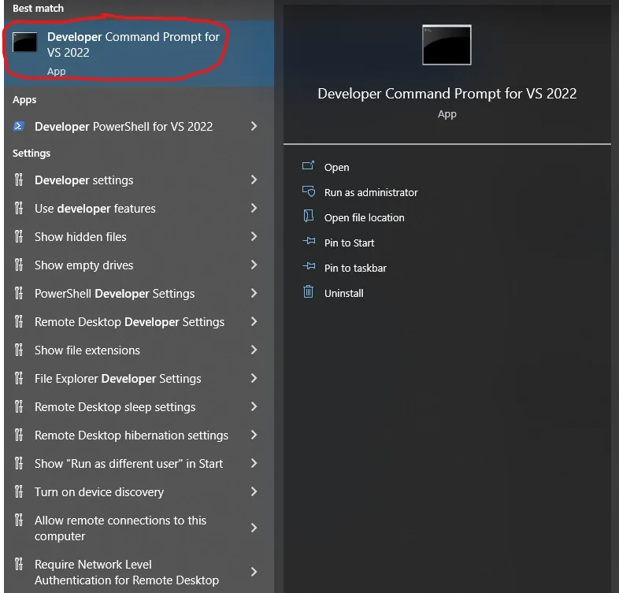Click the icon beside Show "Run as different user"
Viewport: 619px width, 593px height.
(19, 464)
